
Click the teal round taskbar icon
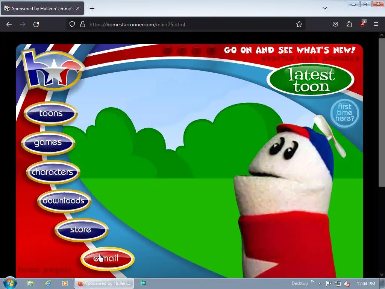tap(143, 283)
